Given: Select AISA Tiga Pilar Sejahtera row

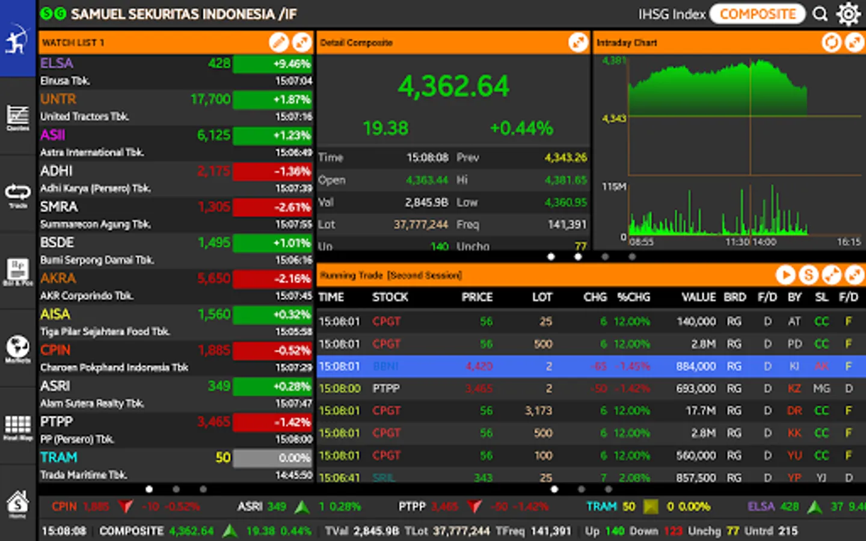Looking at the screenshot, I should (176, 323).
